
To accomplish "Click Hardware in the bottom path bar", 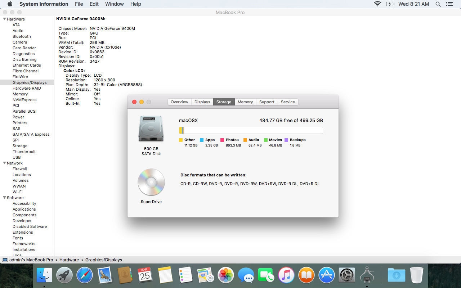I will 69,260.
